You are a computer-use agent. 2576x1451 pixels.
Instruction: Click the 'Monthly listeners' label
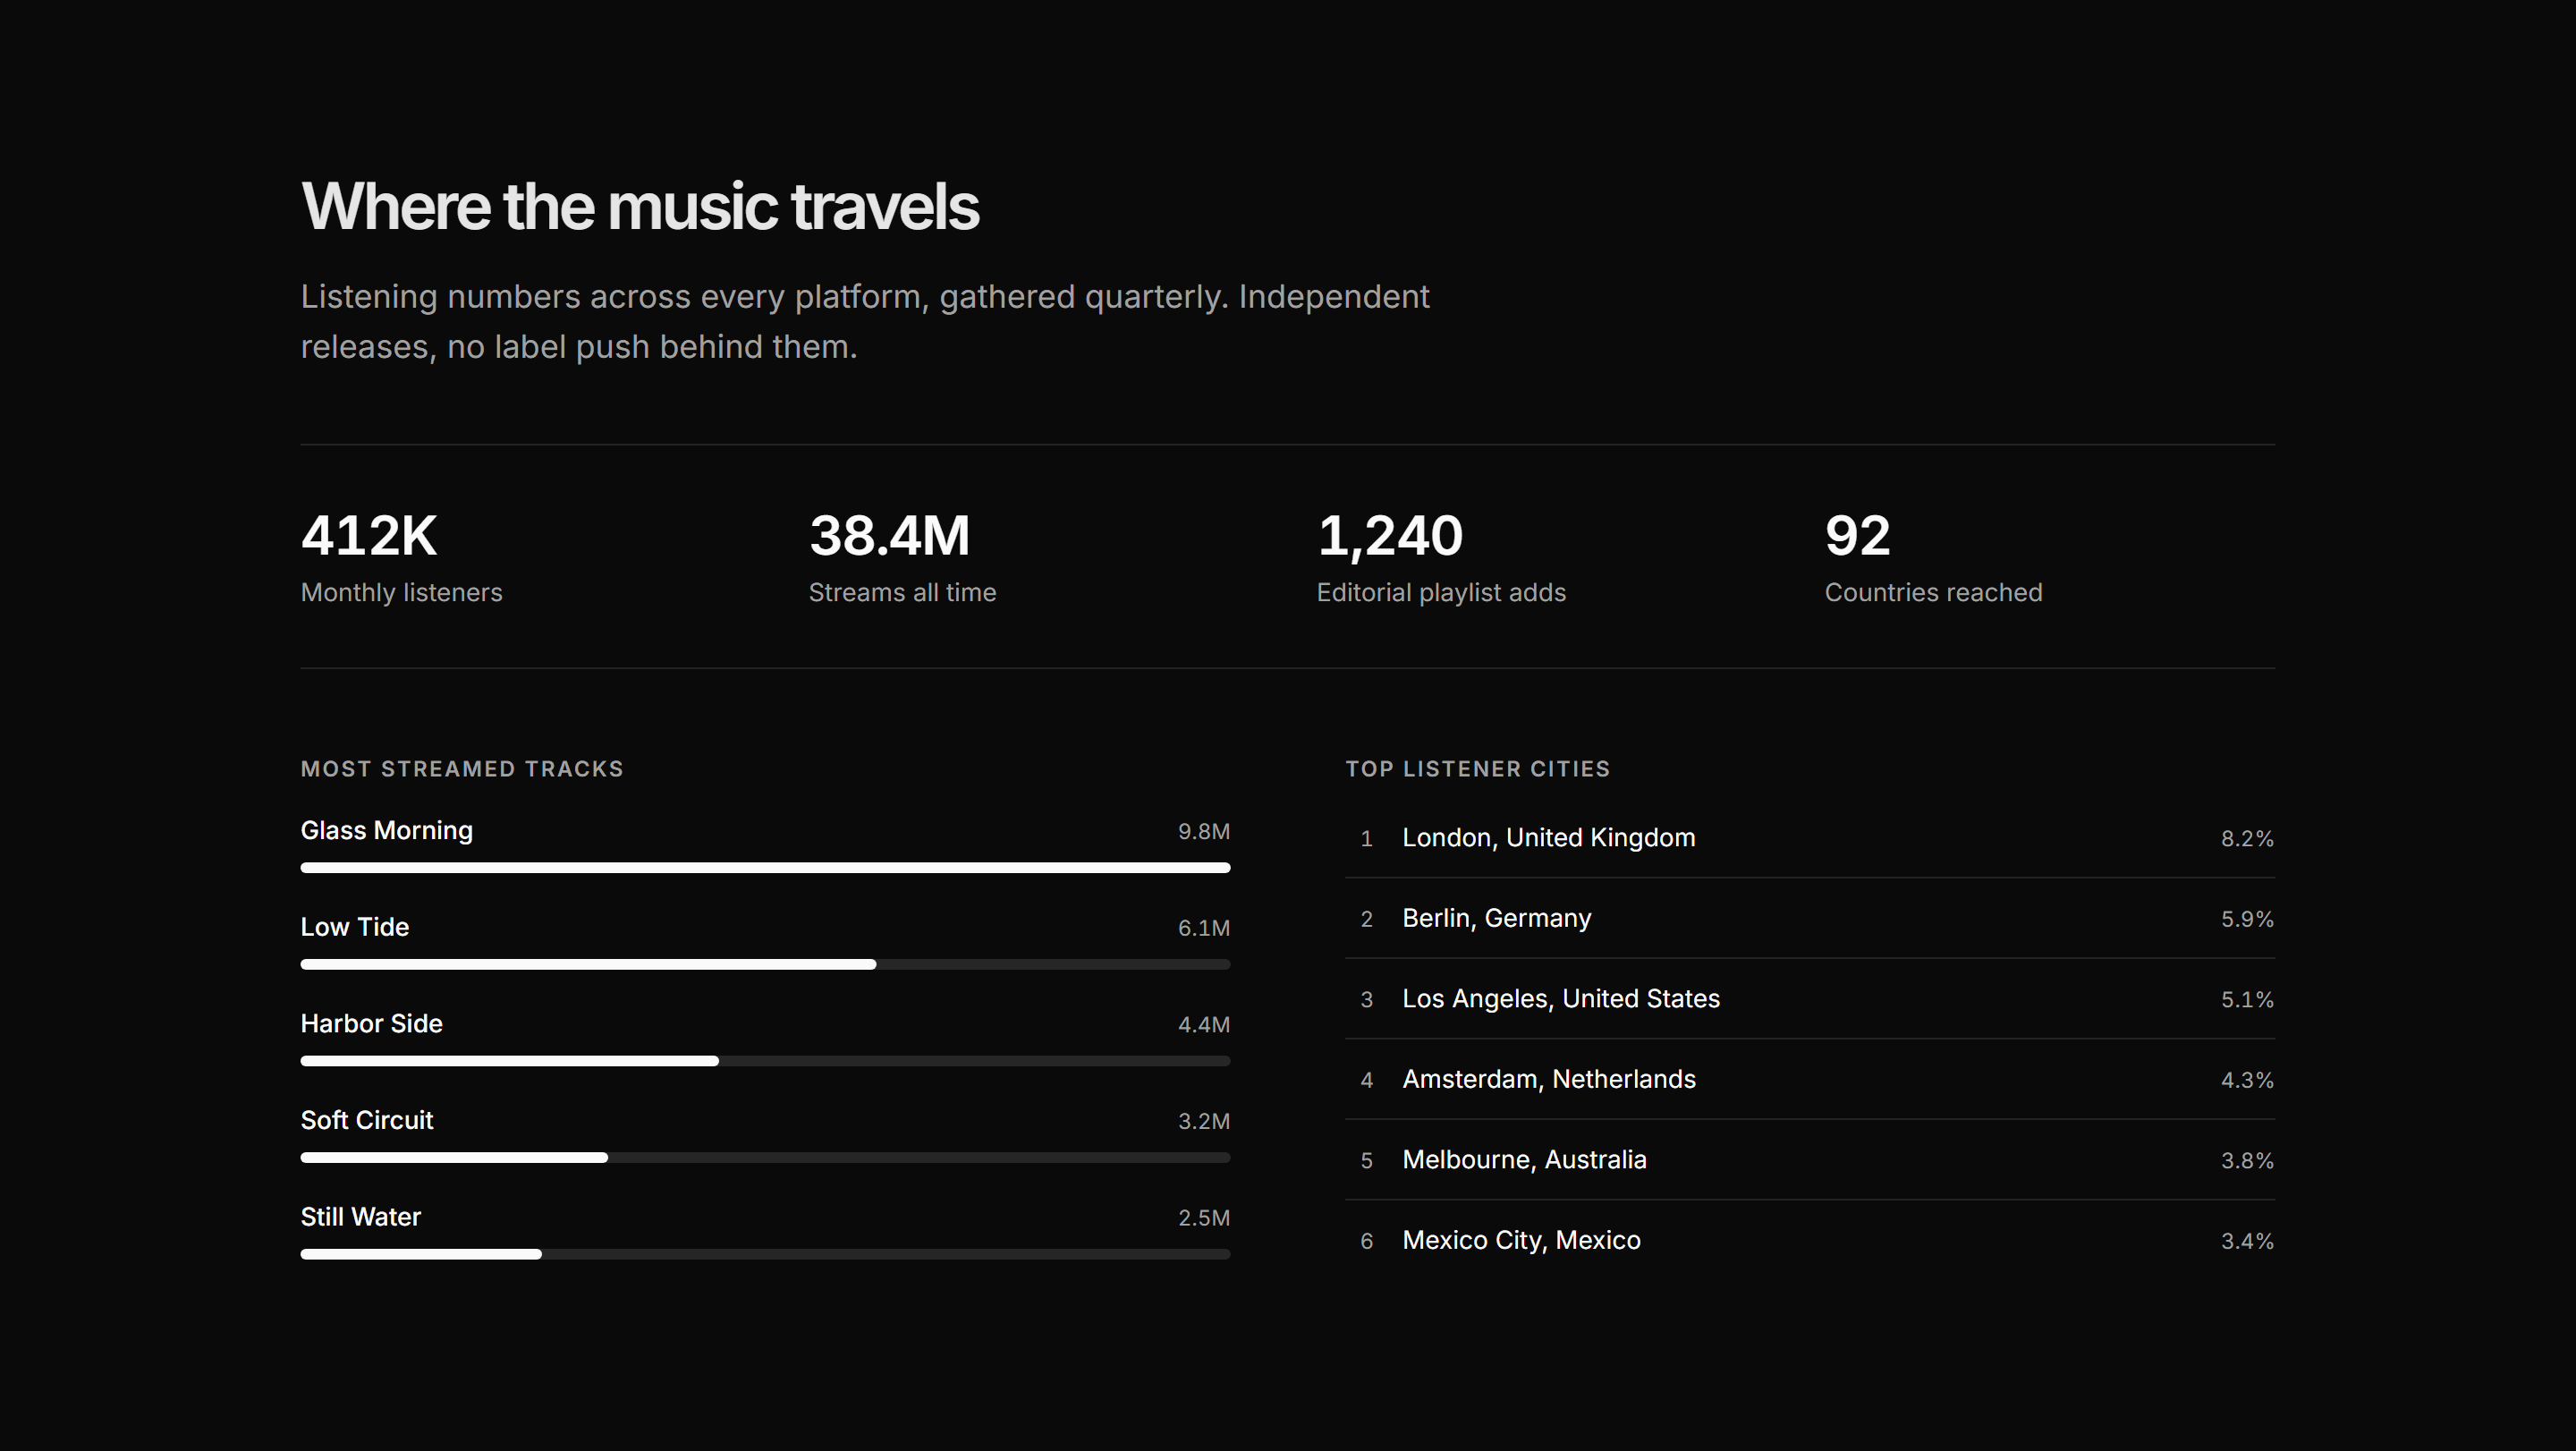tap(402, 593)
